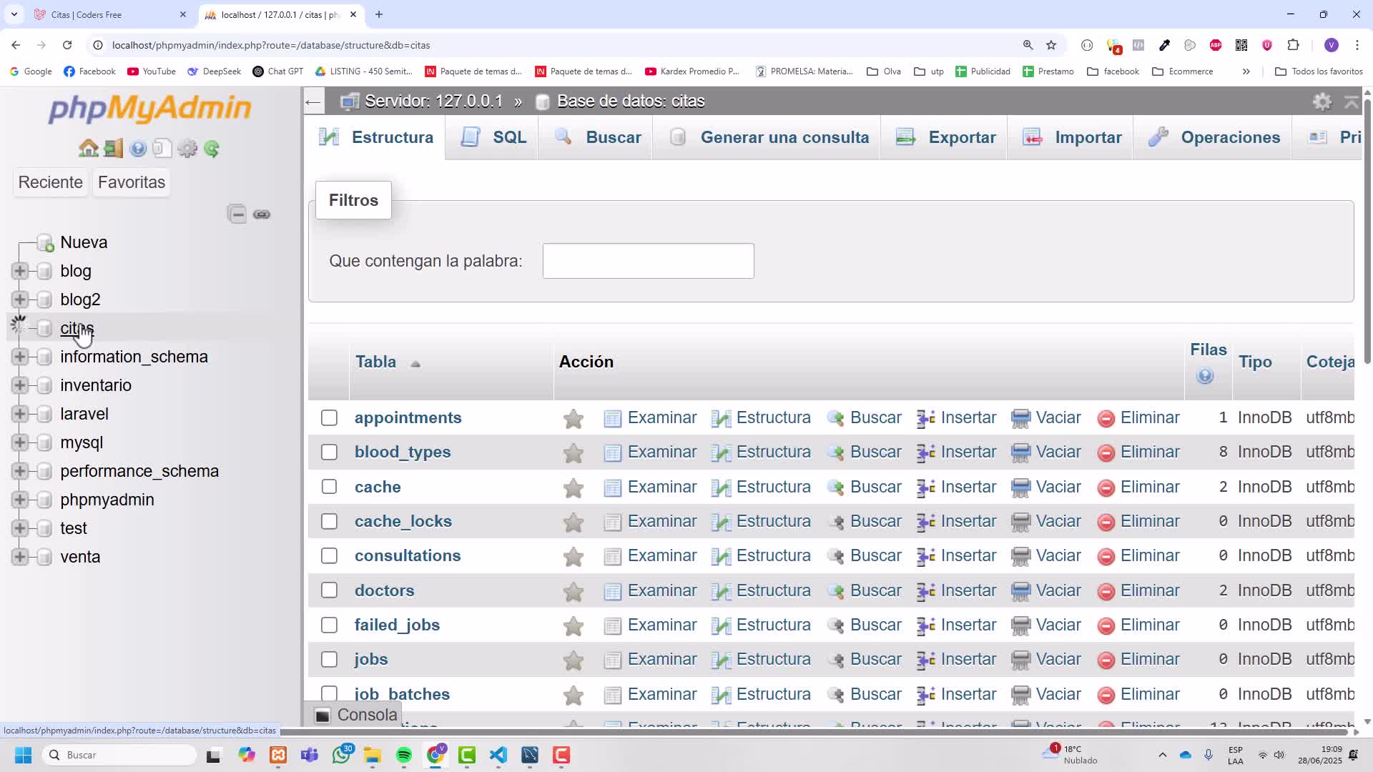Open the Exportar tab
This screenshot has height=772, width=1373.
pyautogui.click(x=945, y=137)
